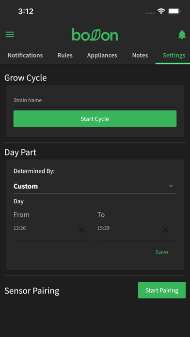Tap the boon logo

click(x=95, y=34)
